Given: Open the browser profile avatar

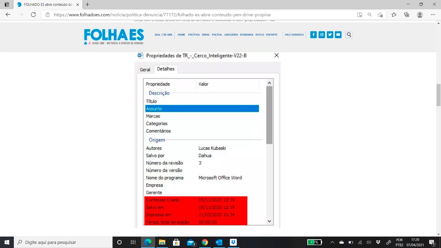Looking at the screenshot, I should (420, 15).
